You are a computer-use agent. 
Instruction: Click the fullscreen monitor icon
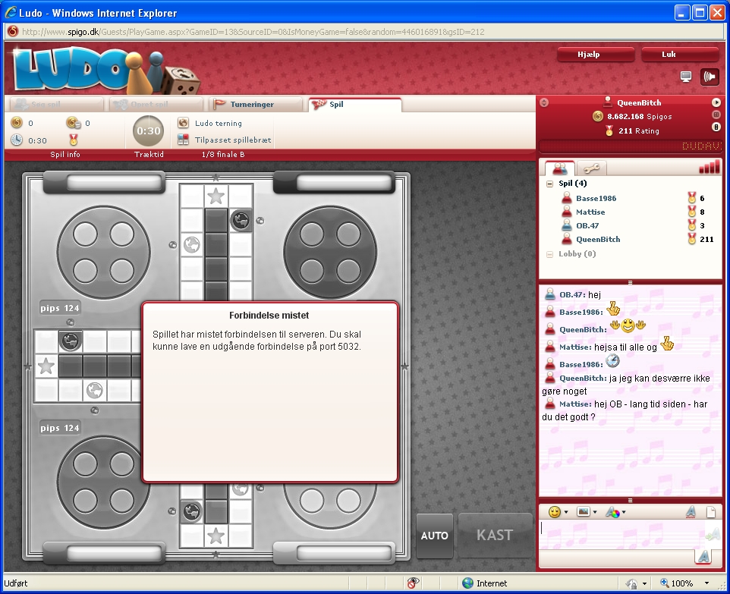click(x=686, y=77)
